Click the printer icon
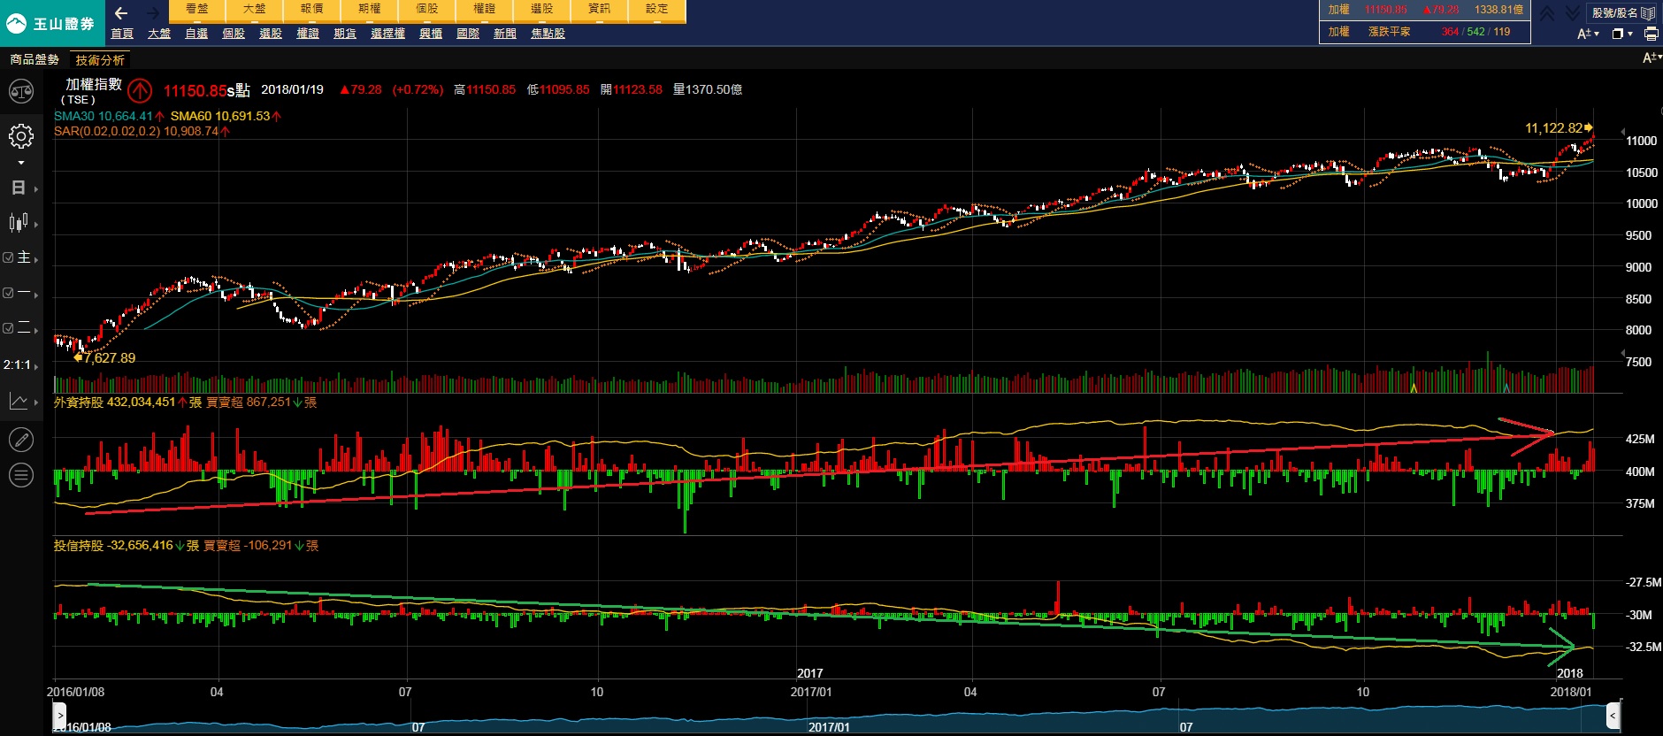Screen dimensions: 1663x736 pyautogui.click(x=1651, y=34)
